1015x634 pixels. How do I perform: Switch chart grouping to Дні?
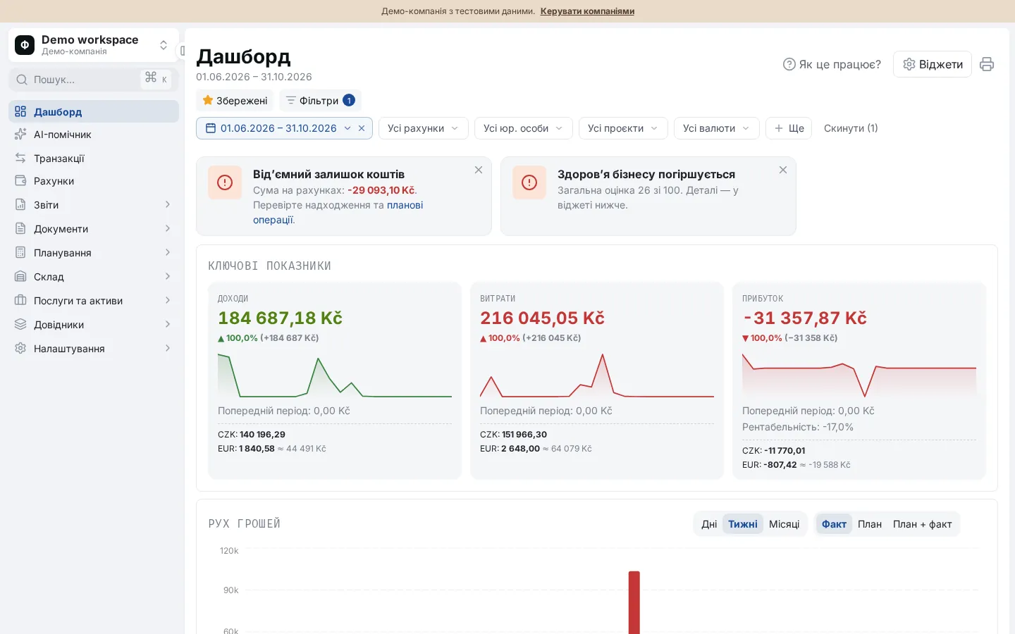click(709, 524)
